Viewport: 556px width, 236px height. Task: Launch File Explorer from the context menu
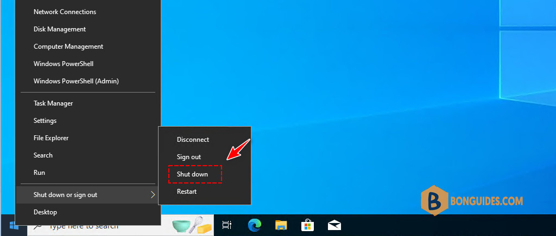88,138
